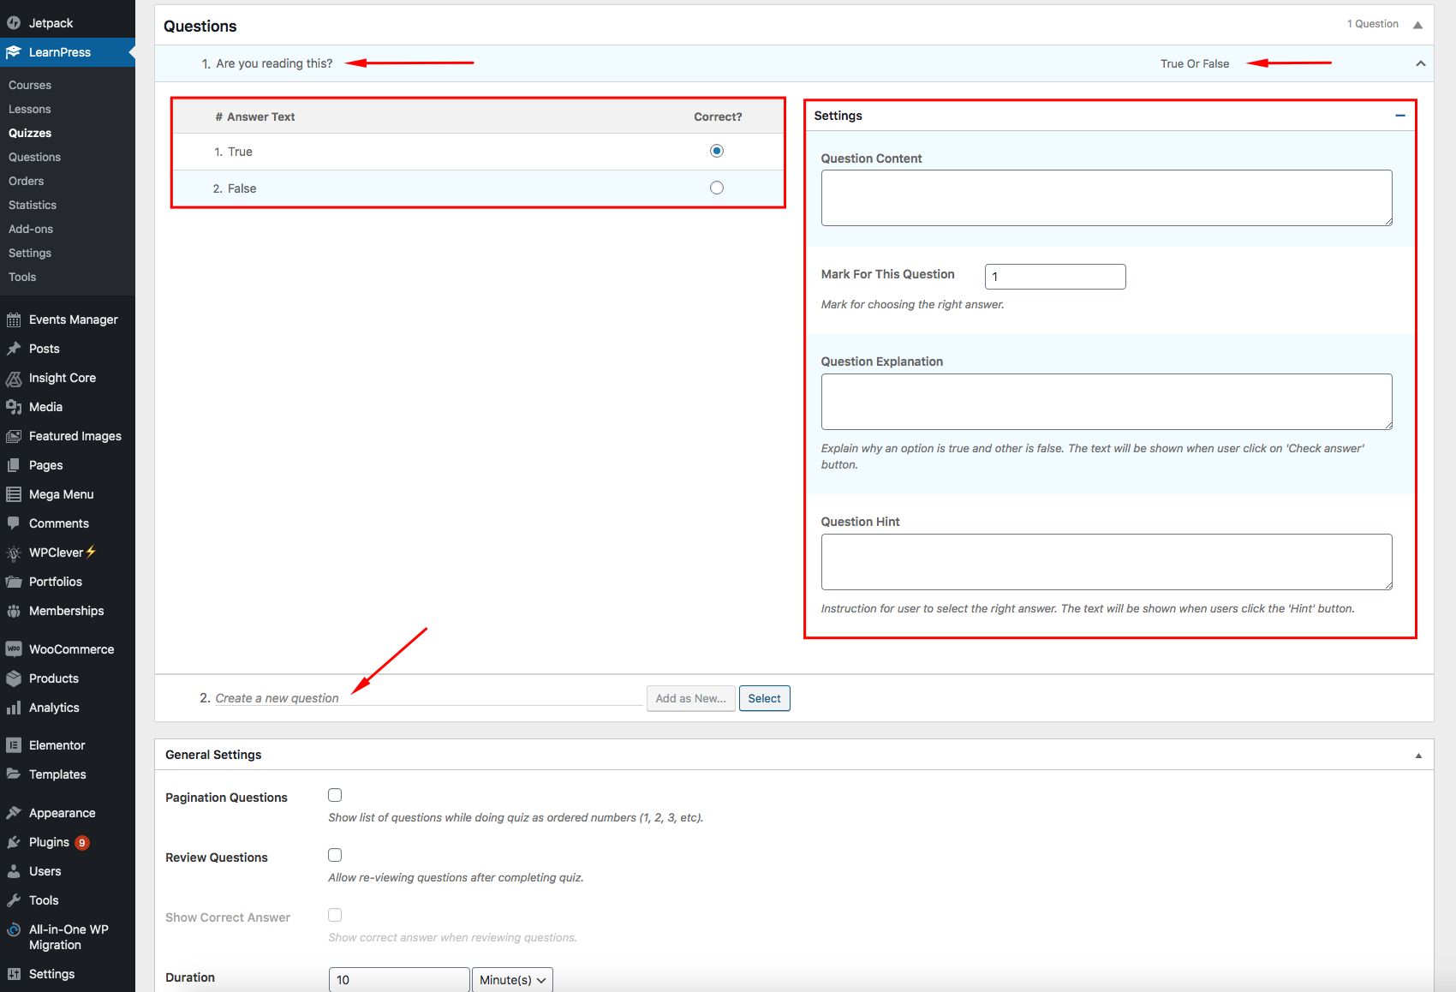1456x992 pixels.
Task: Click the Templates folder icon
Action: (x=14, y=774)
